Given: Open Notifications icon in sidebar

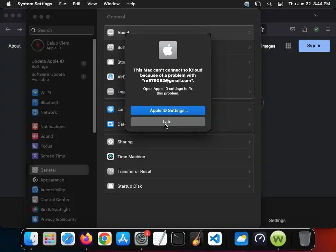Looking at the screenshot, I should pos(35,126).
